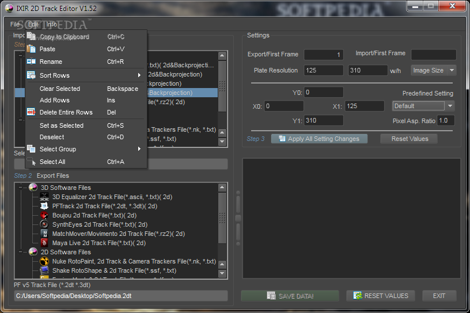The width and height of the screenshot is (470, 313).
Task: Click the Y0 input field
Action: [x=324, y=92]
